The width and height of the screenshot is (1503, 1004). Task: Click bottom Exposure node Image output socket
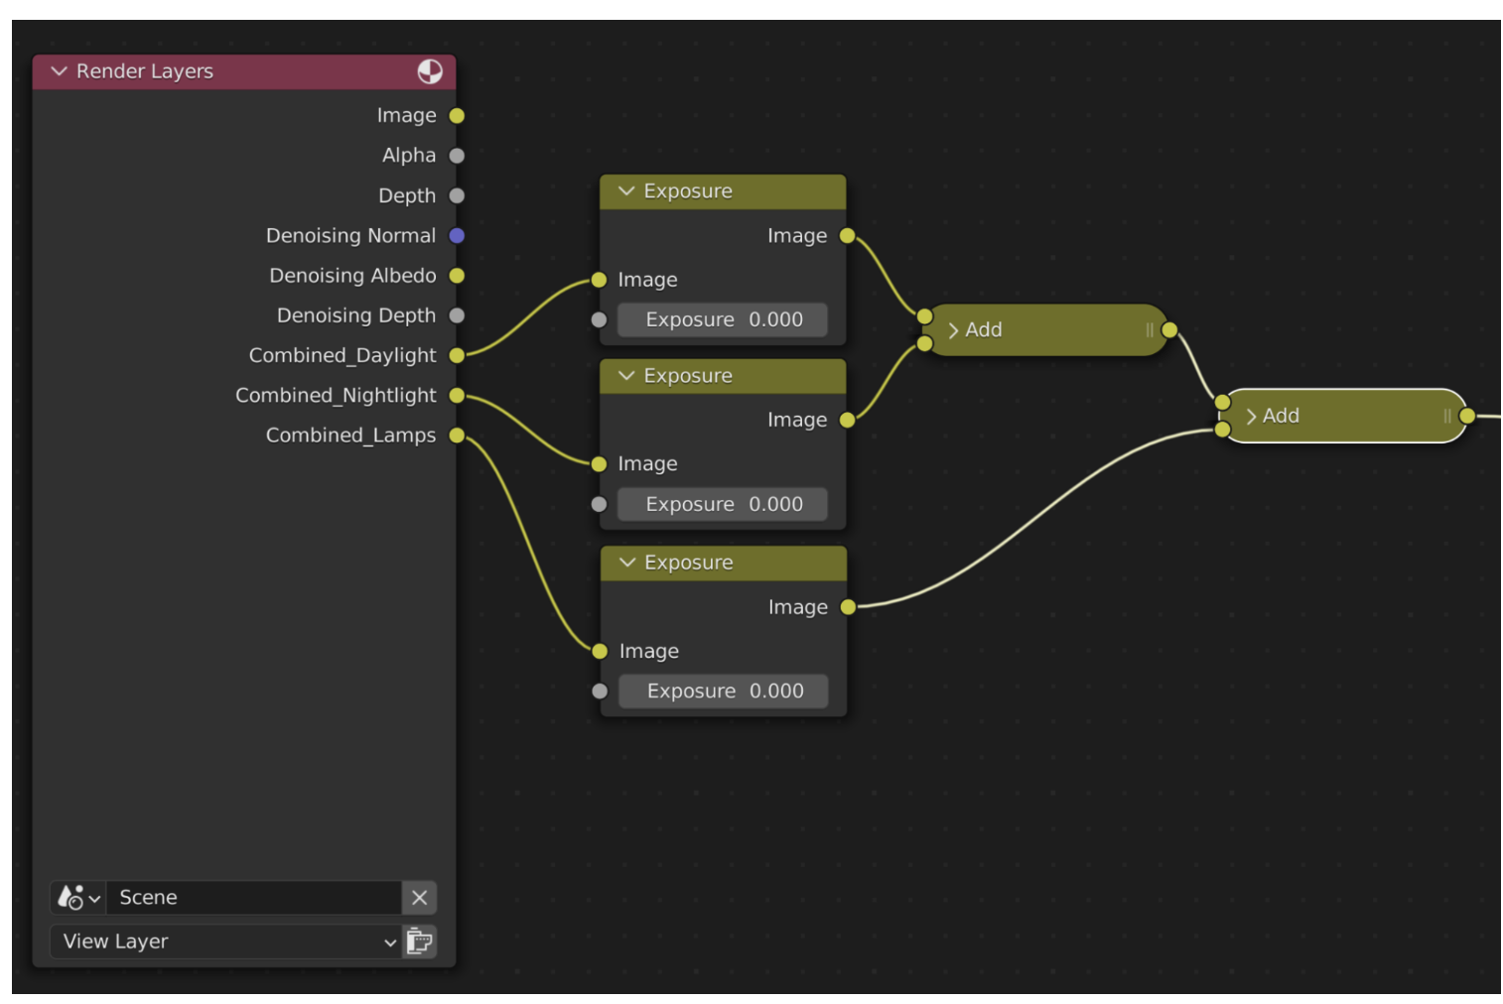click(x=848, y=607)
